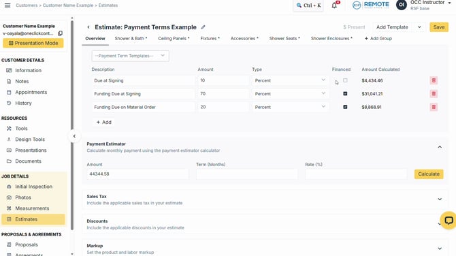
Task: Click the $31,041.21 calculated amount
Action: point(372,94)
